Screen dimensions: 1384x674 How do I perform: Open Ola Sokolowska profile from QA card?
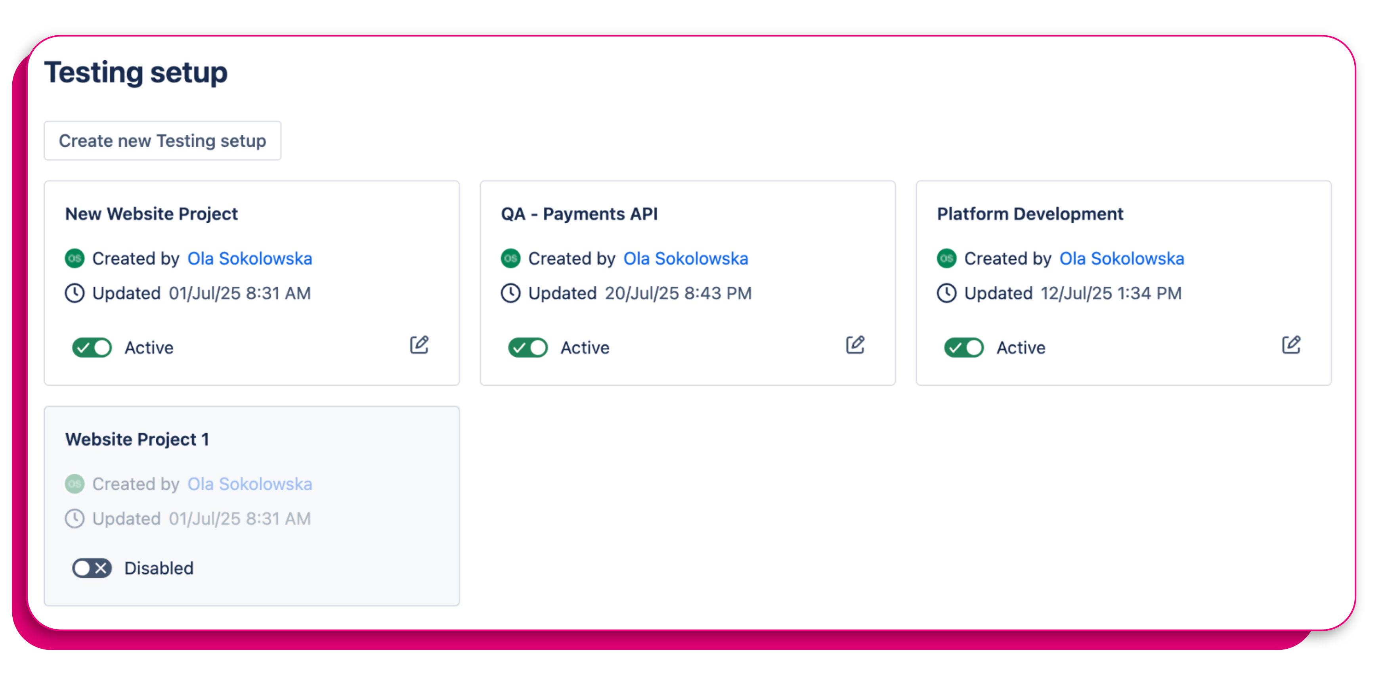[x=686, y=258]
